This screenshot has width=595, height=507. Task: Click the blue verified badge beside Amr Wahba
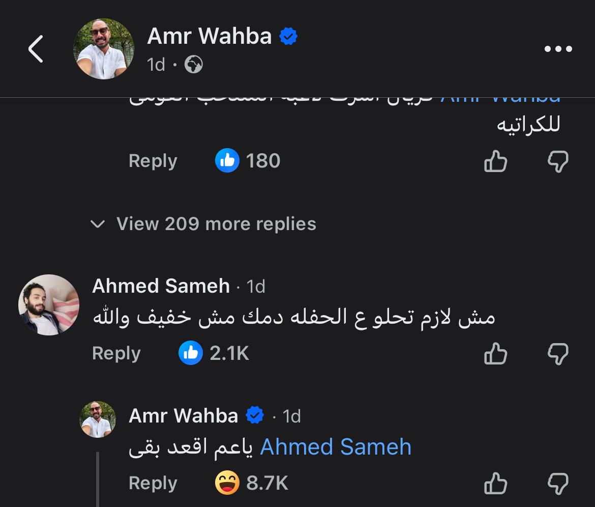(x=288, y=36)
